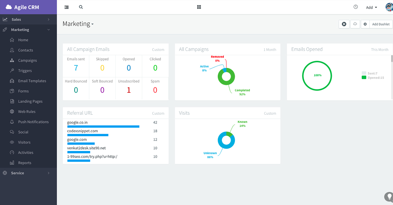This screenshot has width=393, height=205.
Task: Click the Add Dashlet button
Action: point(381,24)
